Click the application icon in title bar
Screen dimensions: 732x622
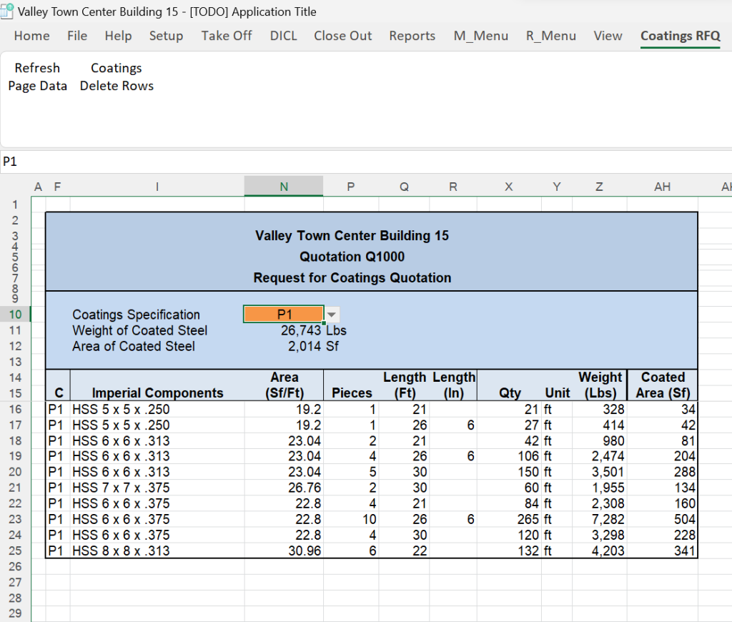tap(8, 11)
